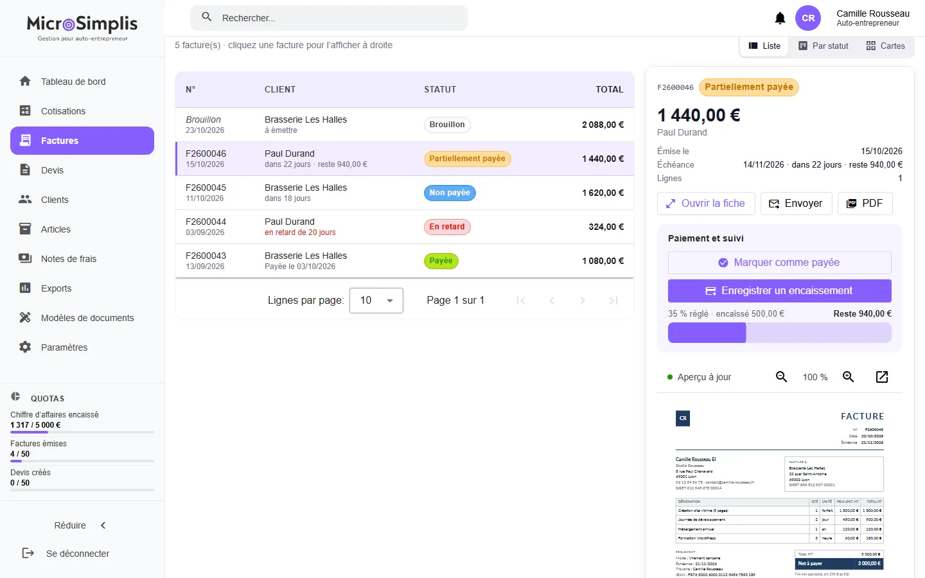The image size is (925, 578).
Task: Click the 35 % réglé progress bar
Action: [x=780, y=333]
